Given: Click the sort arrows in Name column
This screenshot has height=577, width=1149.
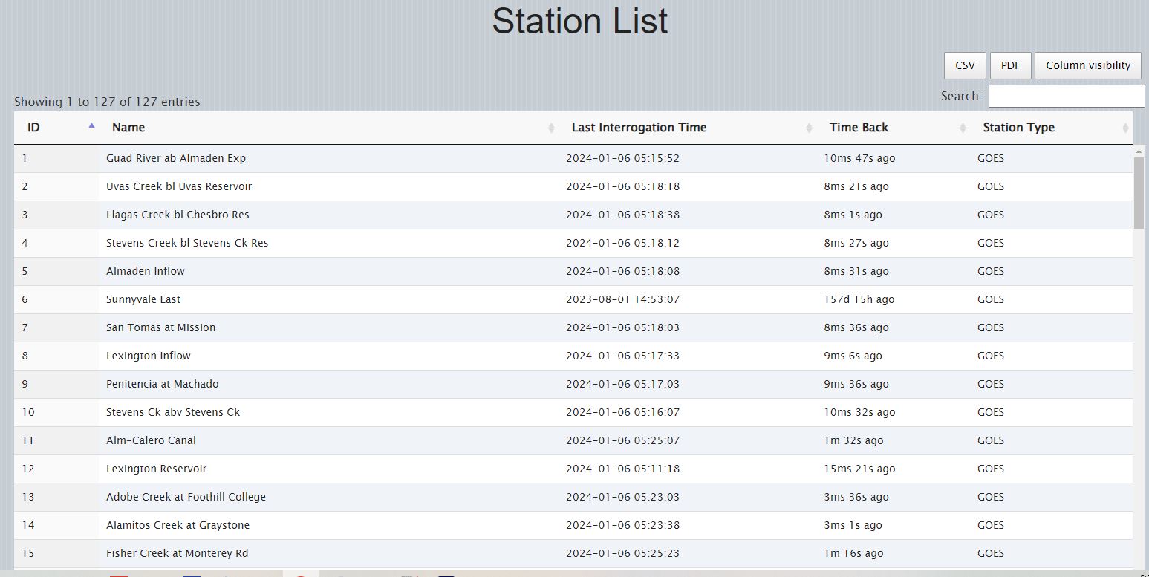Looking at the screenshot, I should [x=551, y=128].
